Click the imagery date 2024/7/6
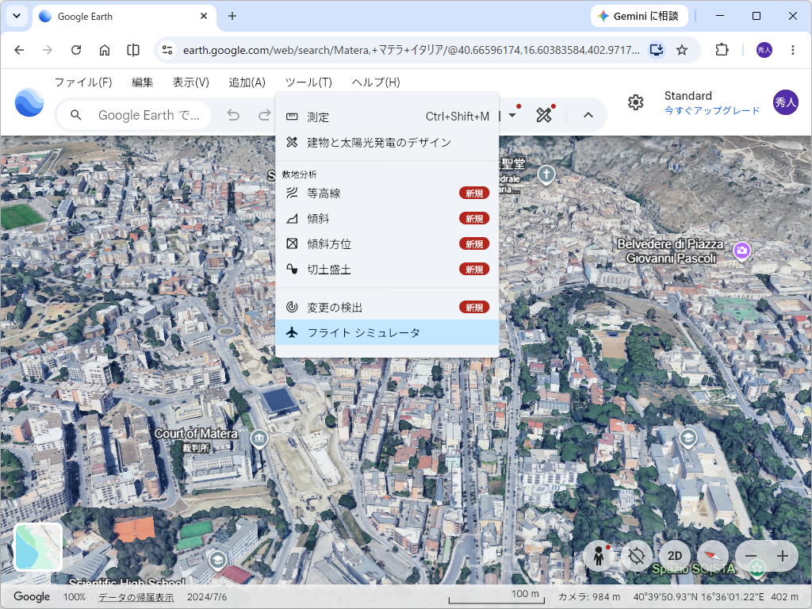812x609 pixels. (x=207, y=597)
